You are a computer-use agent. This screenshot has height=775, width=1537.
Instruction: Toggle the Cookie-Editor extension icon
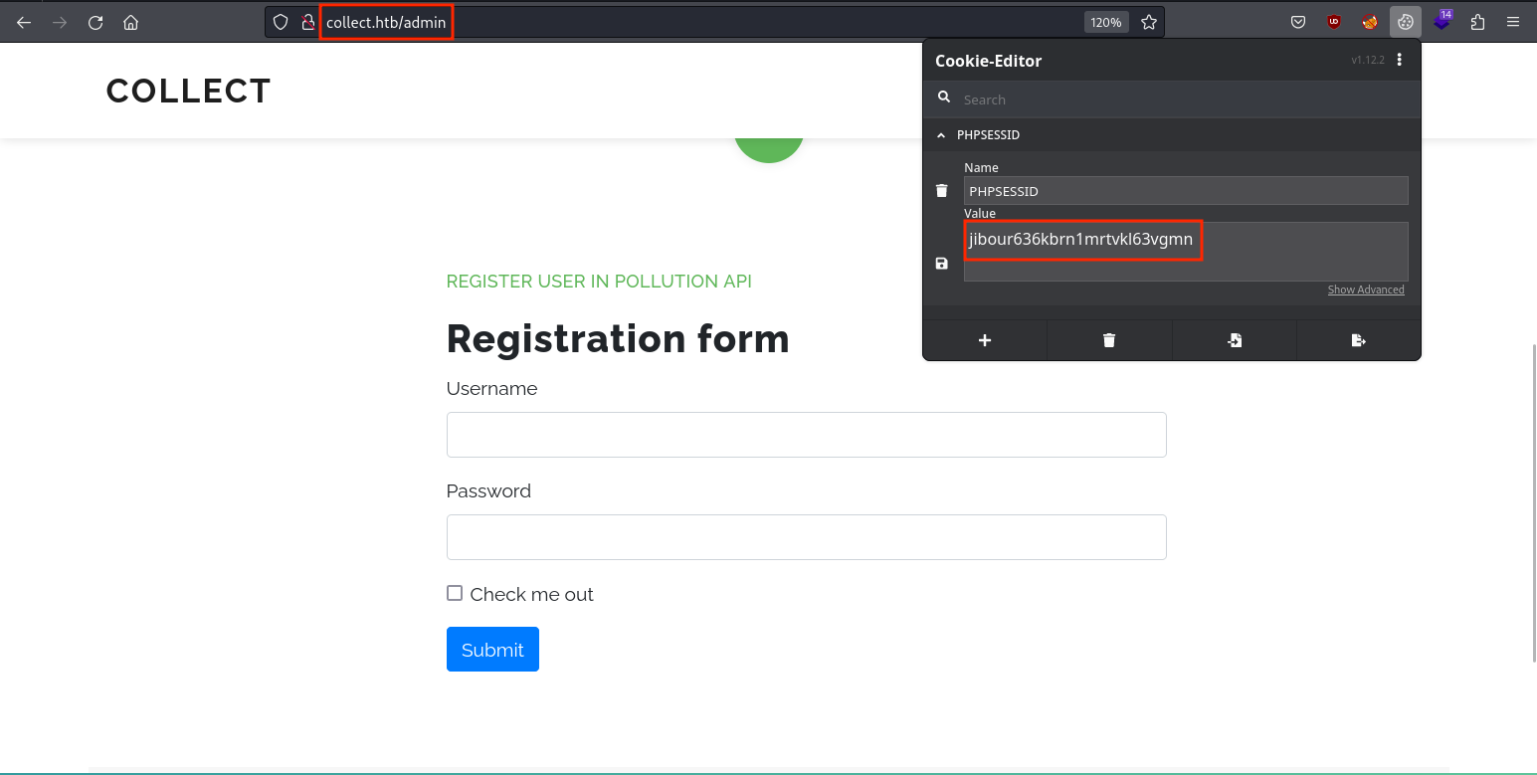click(1406, 22)
